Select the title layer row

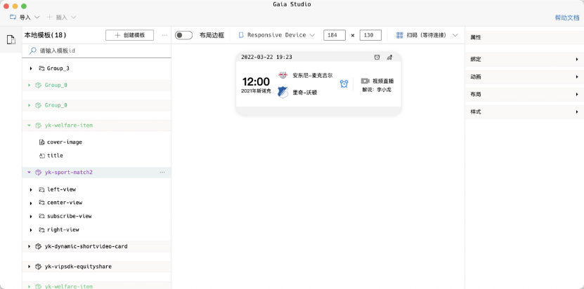click(97, 156)
